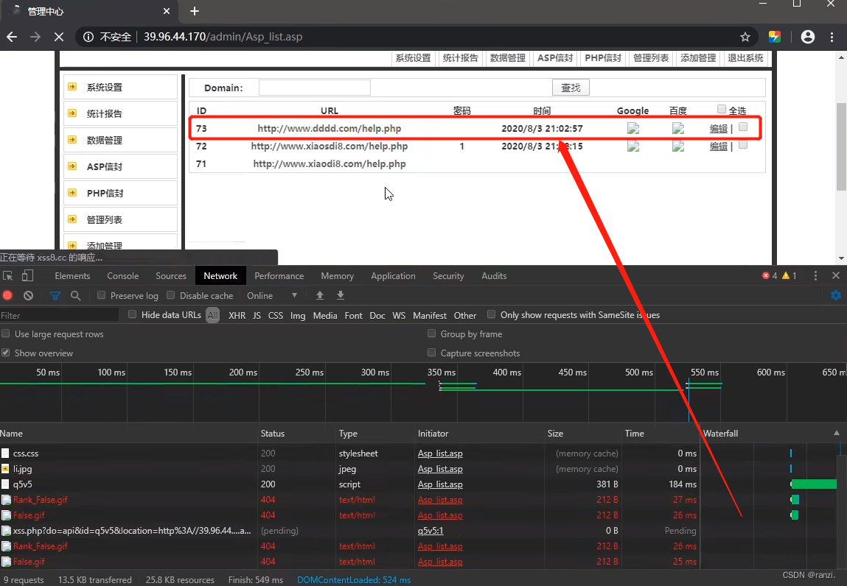Switch to the Elements tab

(x=72, y=276)
